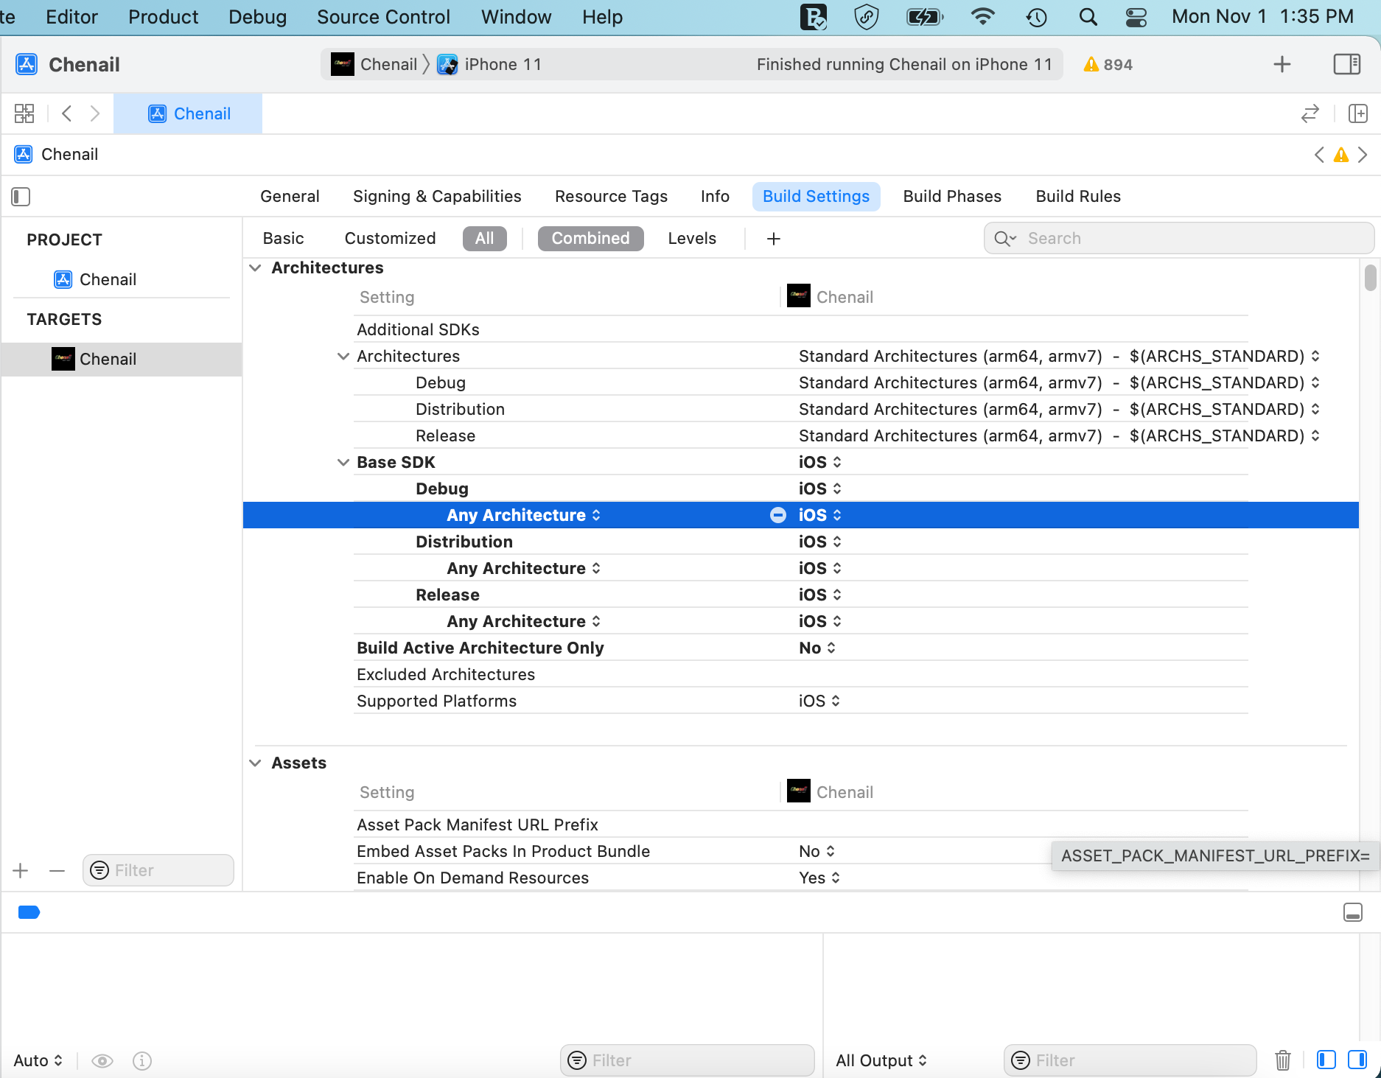Screen dimensions: 1381x1078
Task: Click the Chenail scheme selector
Action: pyautogui.click(x=374, y=64)
